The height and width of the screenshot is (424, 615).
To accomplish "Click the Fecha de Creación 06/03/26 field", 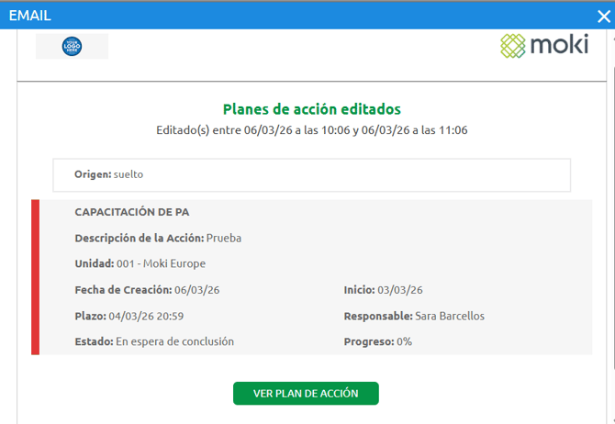I will (147, 290).
